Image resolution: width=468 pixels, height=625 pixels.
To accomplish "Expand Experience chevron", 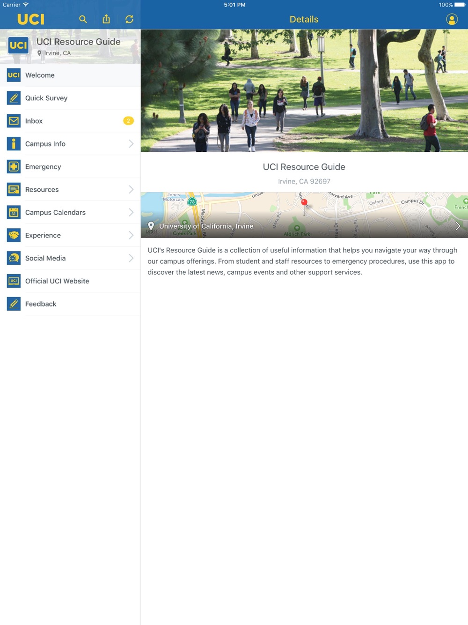I will click(131, 235).
